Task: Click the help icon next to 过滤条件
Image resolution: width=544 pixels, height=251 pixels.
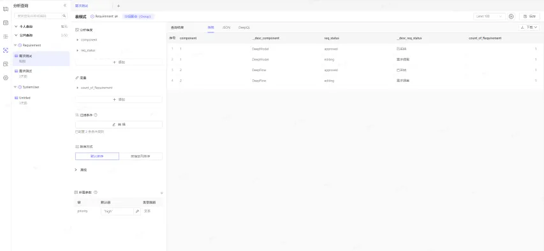Action: 96,115
